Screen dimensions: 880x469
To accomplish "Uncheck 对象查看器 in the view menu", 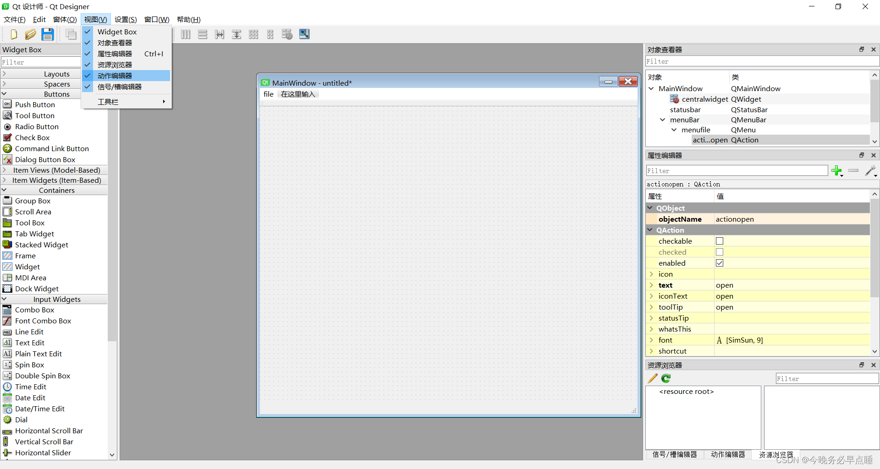I will [x=126, y=43].
